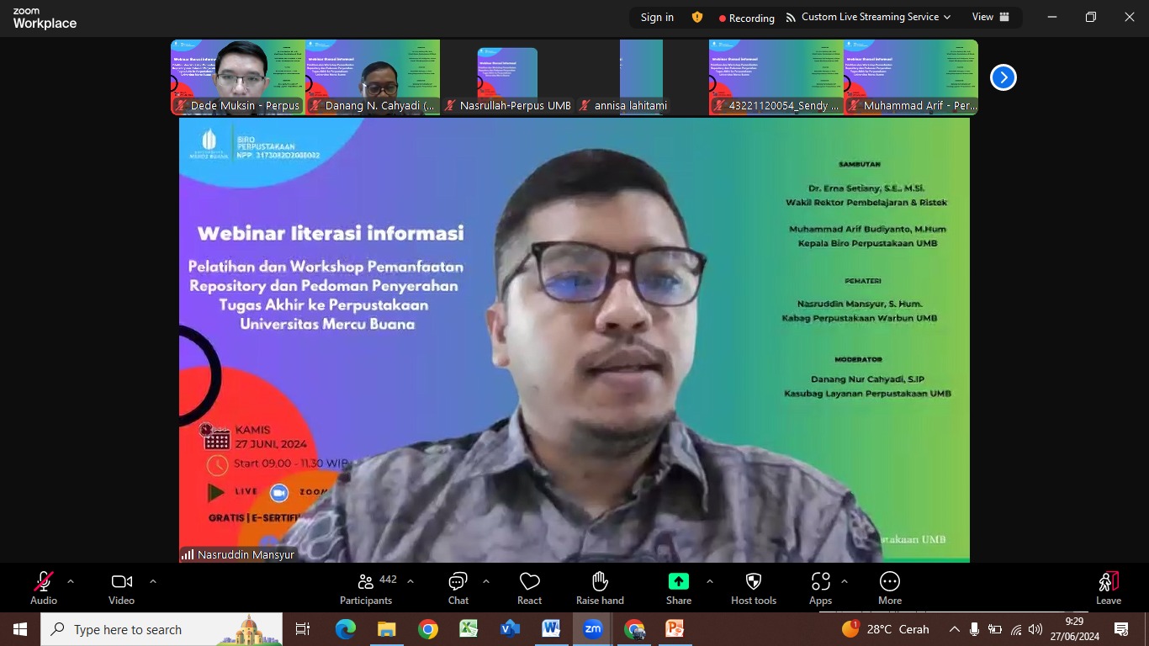Viewport: 1149px width, 646px height.
Task: Open the View layout menu
Action: click(x=991, y=17)
